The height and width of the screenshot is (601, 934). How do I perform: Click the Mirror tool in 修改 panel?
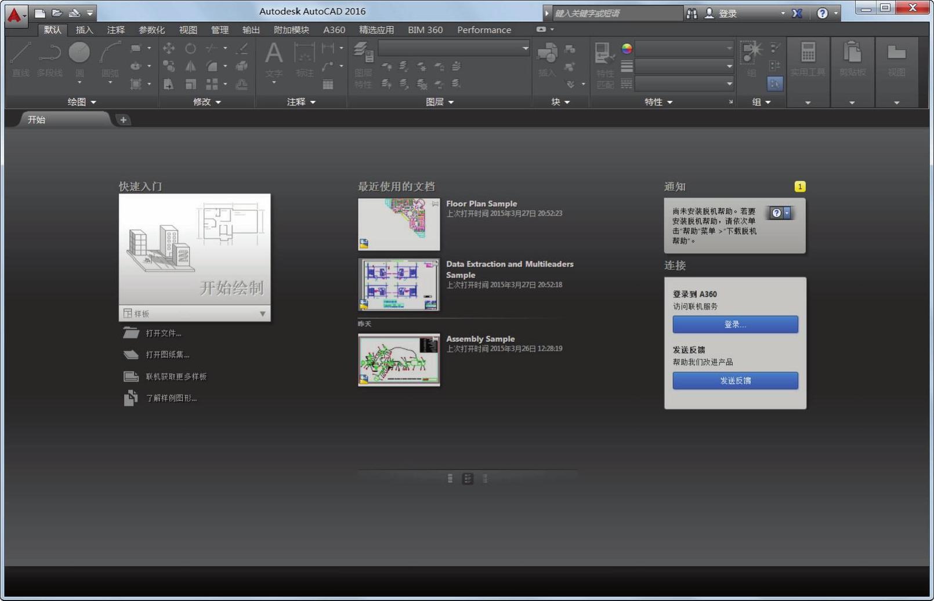click(190, 67)
